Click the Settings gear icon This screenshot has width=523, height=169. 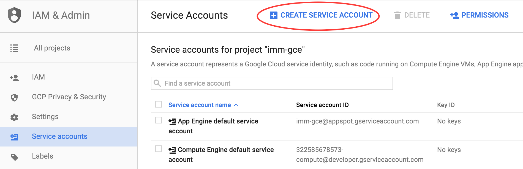(x=14, y=117)
